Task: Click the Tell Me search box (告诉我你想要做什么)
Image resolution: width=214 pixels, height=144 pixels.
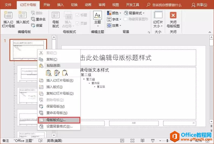Action: (x=164, y=5)
